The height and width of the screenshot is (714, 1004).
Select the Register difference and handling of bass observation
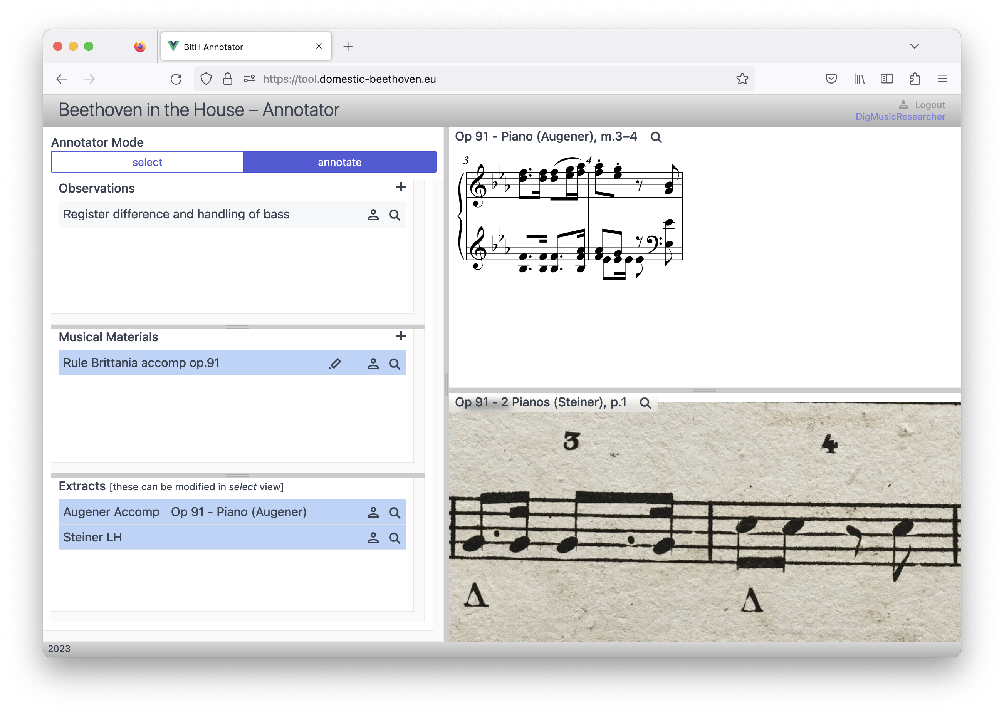point(232,215)
